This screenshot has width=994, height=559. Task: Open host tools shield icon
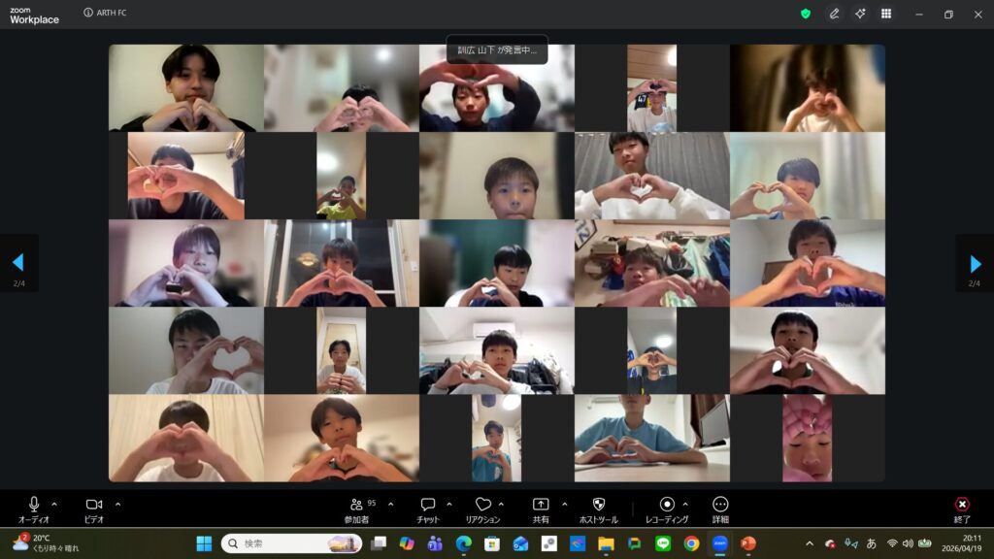pos(598,506)
